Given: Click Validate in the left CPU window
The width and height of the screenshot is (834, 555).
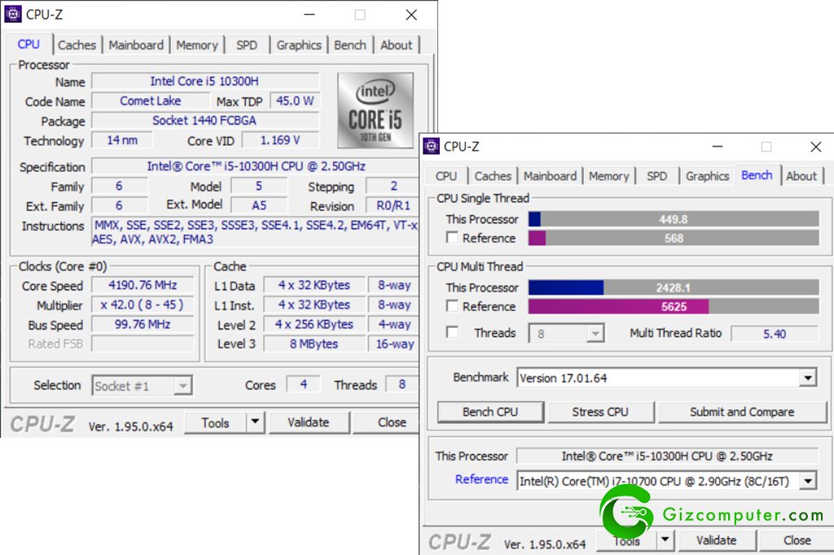Looking at the screenshot, I should coord(309,422).
